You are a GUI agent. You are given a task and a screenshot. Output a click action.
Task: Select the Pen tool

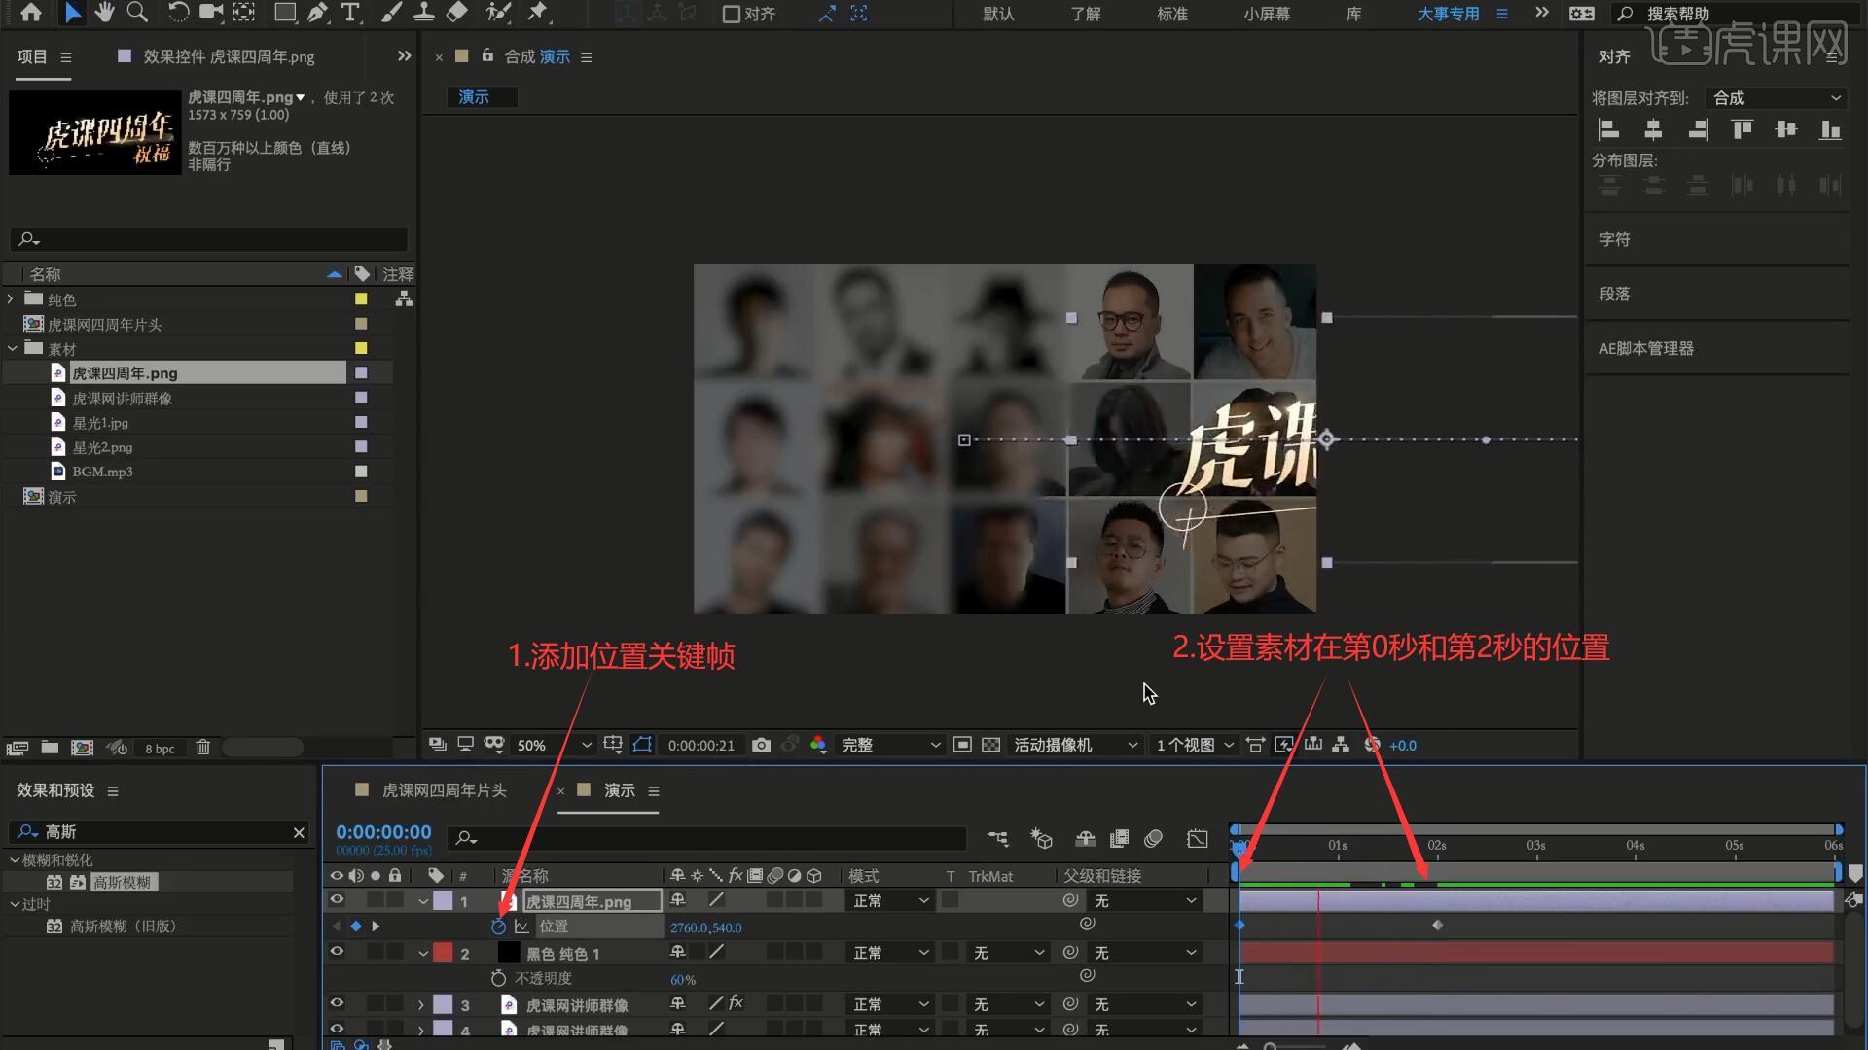click(x=318, y=13)
